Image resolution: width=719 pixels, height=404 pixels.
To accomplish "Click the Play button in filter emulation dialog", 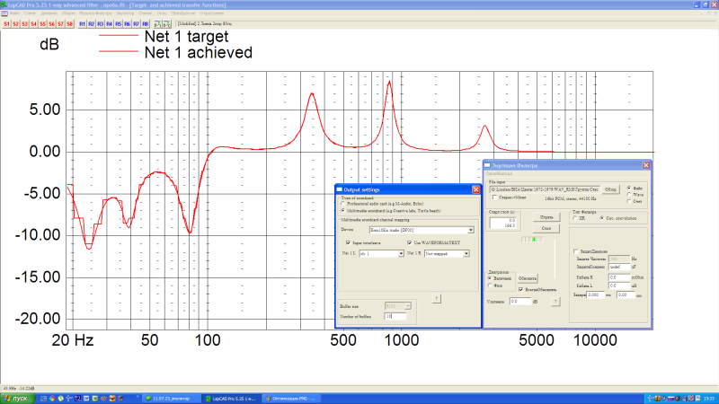I will pyautogui.click(x=546, y=217).
